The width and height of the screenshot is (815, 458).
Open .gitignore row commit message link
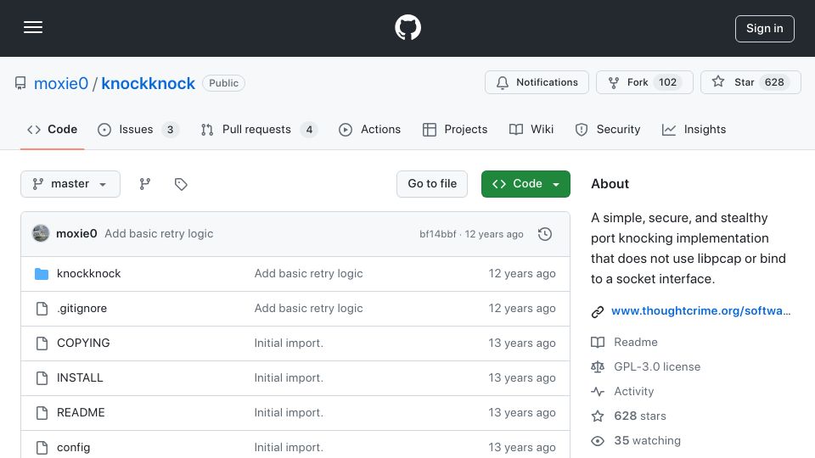point(308,309)
